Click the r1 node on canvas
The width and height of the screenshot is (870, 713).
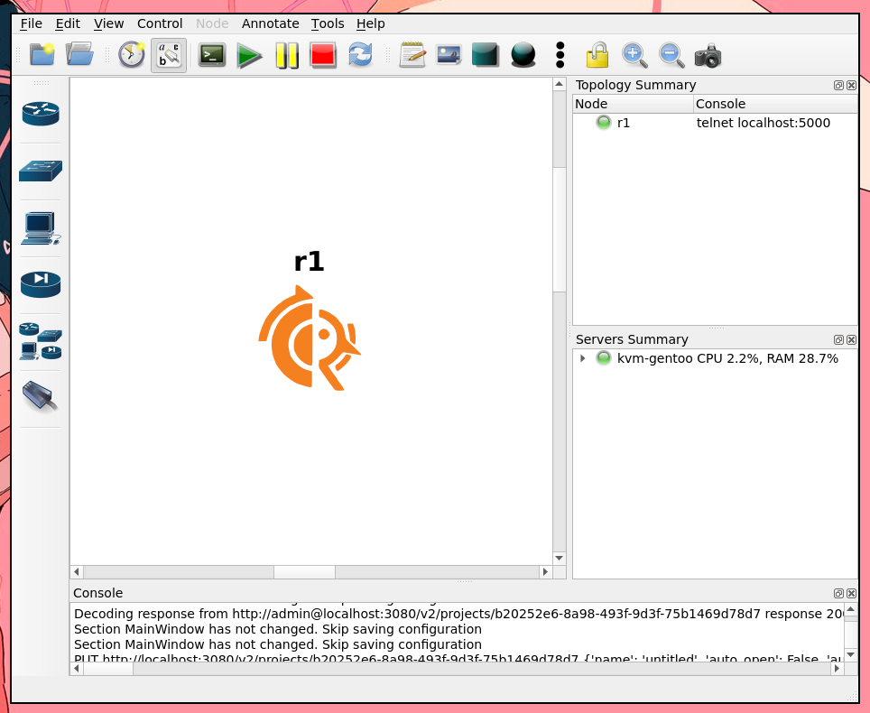coord(309,338)
